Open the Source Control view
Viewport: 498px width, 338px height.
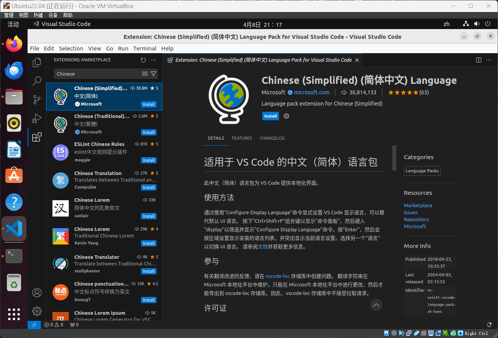(37, 100)
